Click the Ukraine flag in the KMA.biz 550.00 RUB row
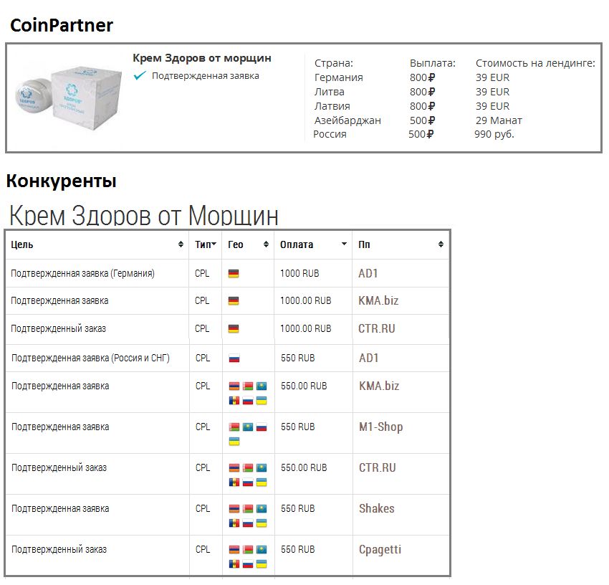 point(262,400)
